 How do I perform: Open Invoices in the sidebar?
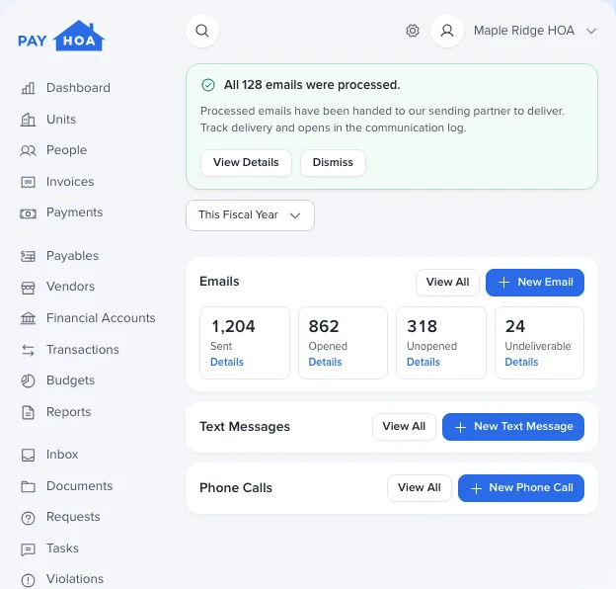pos(70,182)
